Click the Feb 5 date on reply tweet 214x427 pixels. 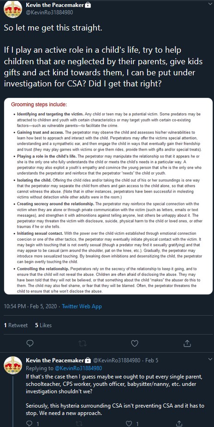(x=152, y=360)
